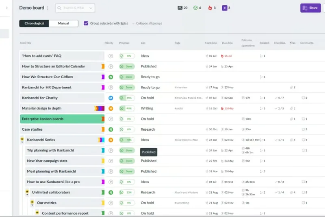
Task: Click the Share button
Action: pyautogui.click(x=310, y=8)
